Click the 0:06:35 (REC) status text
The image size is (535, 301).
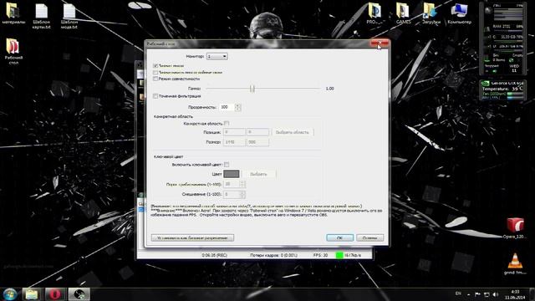[214, 255]
